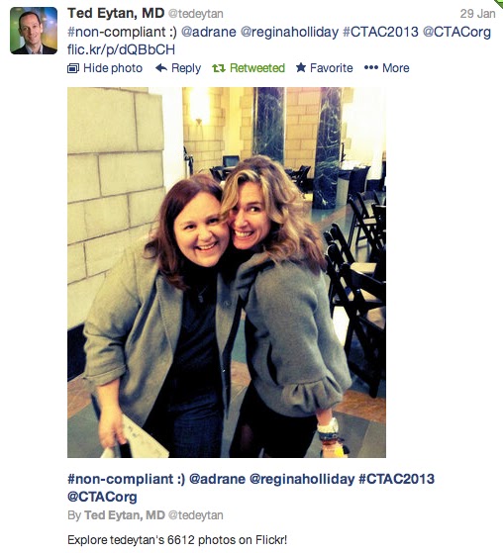Click the green Retweeted arrows icon
Image resolution: width=503 pixels, height=553 pixels.
[x=219, y=68]
